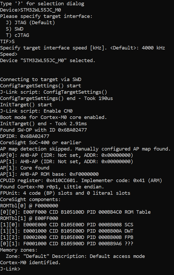
Task: Click the T) cJTAG interface option
Action: point(17,35)
